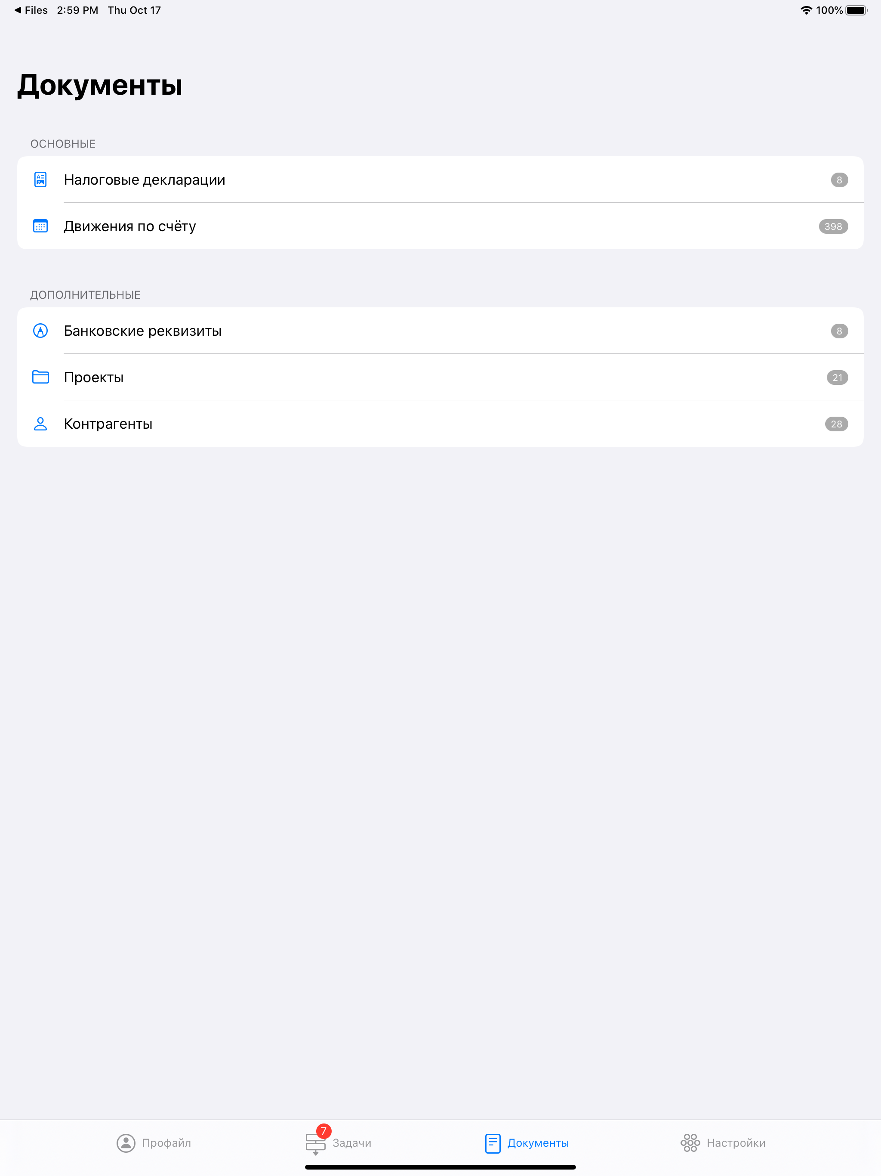
Task: Click the ID-card icon beside Налоговые декларации
Action: [x=40, y=179]
